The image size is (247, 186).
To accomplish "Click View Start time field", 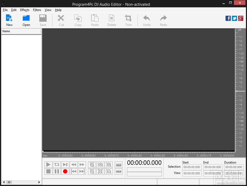I will pyautogui.click(x=192, y=173).
